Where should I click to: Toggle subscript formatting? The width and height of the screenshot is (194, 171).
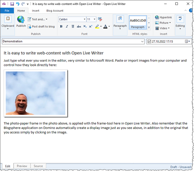pos(85,26)
